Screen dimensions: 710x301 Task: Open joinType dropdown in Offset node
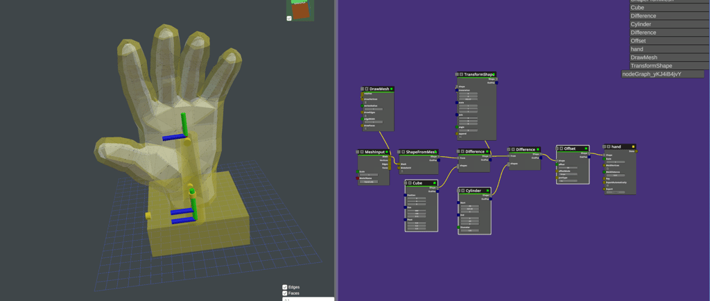(569, 180)
